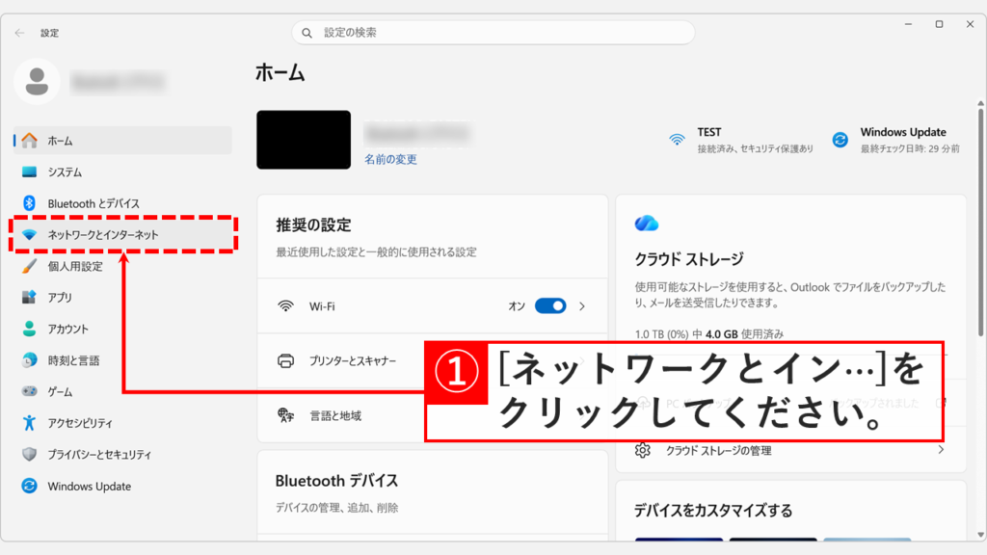Click the back arrow in title bar
The height and width of the screenshot is (555, 987).
19,33
